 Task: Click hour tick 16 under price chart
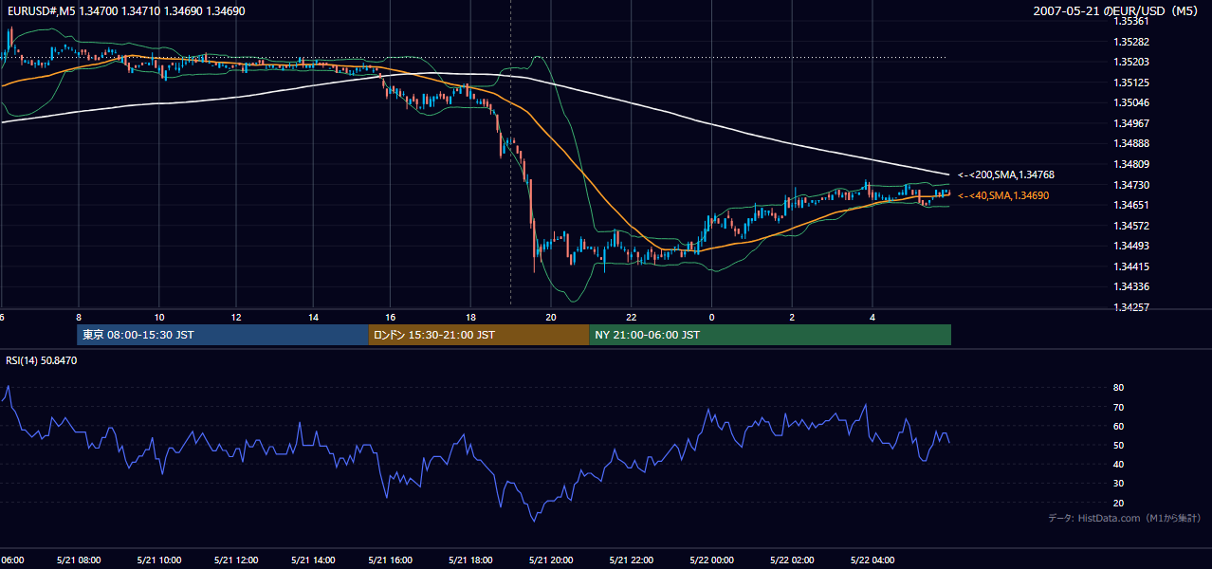click(x=390, y=317)
